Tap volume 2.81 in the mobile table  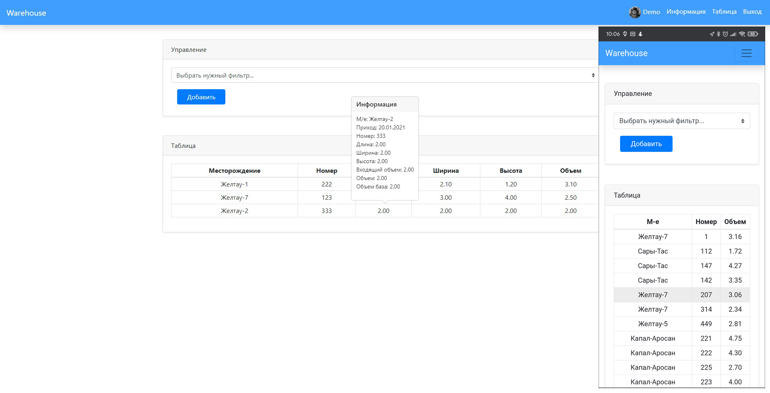pyautogui.click(x=735, y=324)
